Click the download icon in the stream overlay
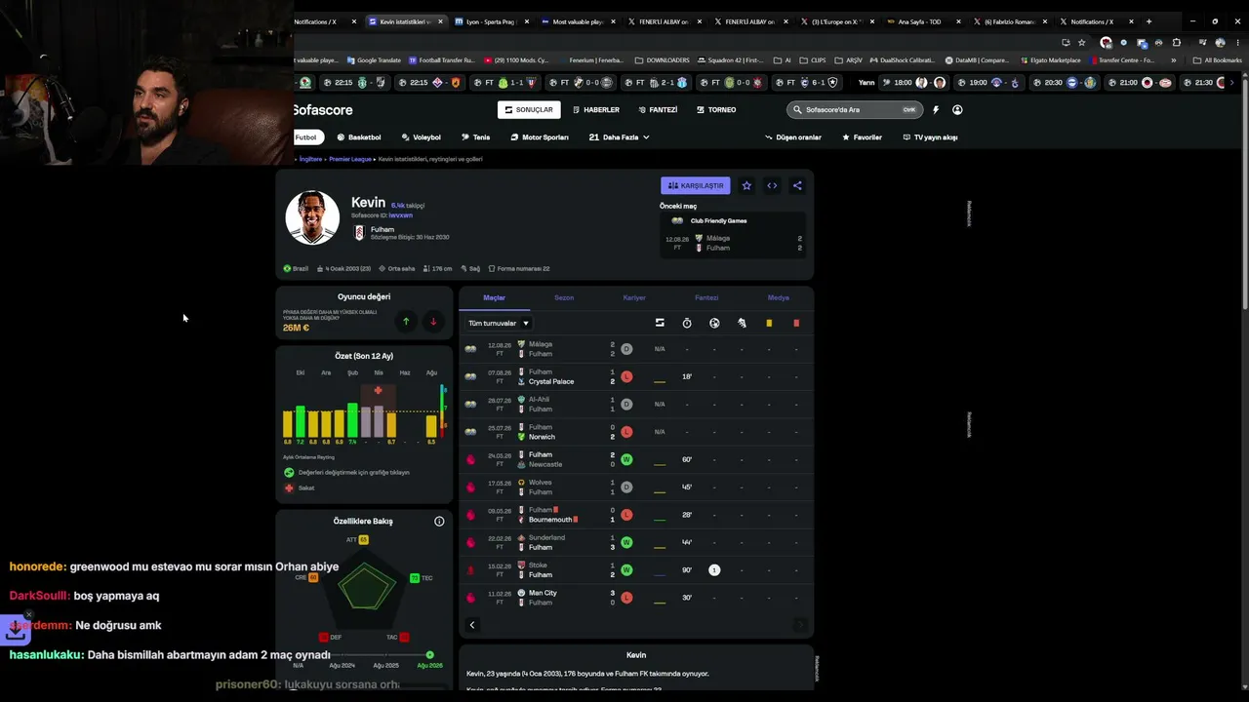 16,631
